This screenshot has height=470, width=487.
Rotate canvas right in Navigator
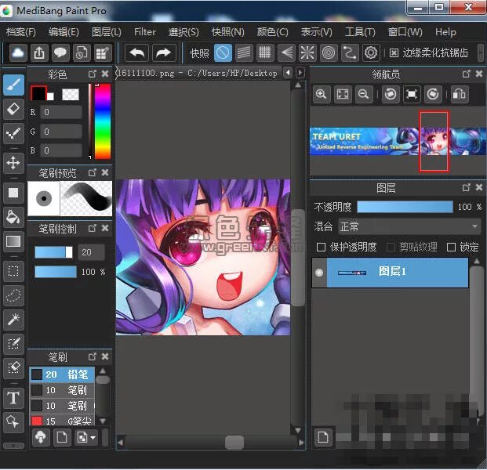pyautogui.click(x=433, y=94)
